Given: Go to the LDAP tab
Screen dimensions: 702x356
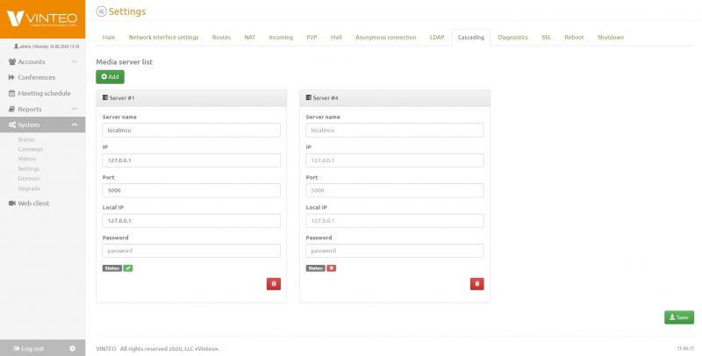Looking at the screenshot, I should pyautogui.click(x=437, y=38).
